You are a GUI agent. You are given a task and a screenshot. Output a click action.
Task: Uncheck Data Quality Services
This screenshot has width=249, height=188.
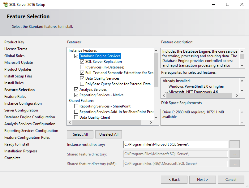click(82, 78)
